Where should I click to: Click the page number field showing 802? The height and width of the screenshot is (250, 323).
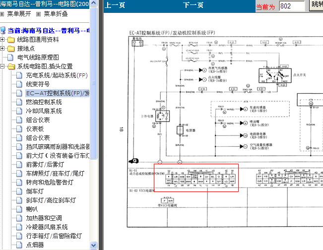click(x=292, y=6)
